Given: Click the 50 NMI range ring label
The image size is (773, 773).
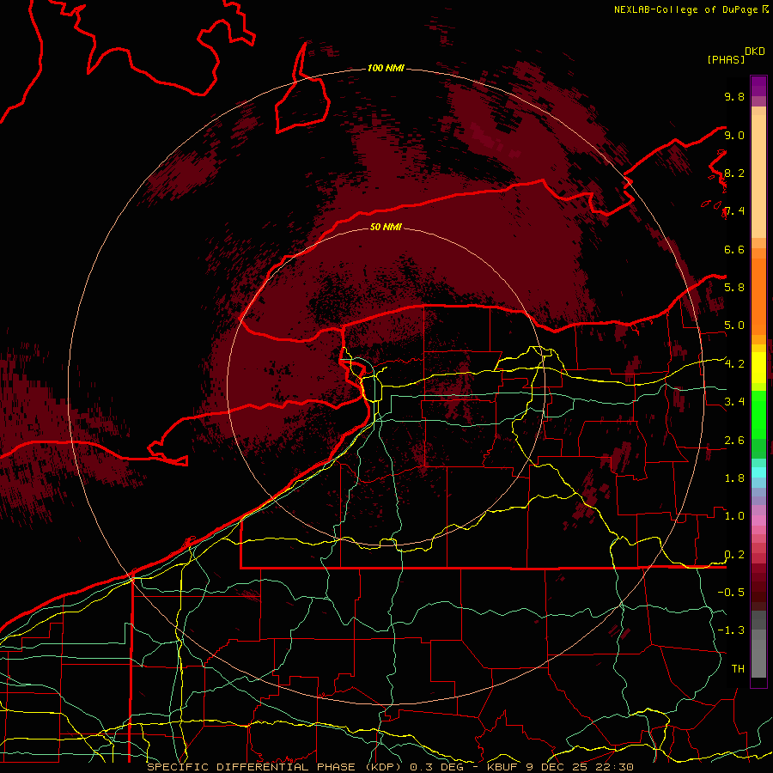Looking at the screenshot, I should [386, 227].
